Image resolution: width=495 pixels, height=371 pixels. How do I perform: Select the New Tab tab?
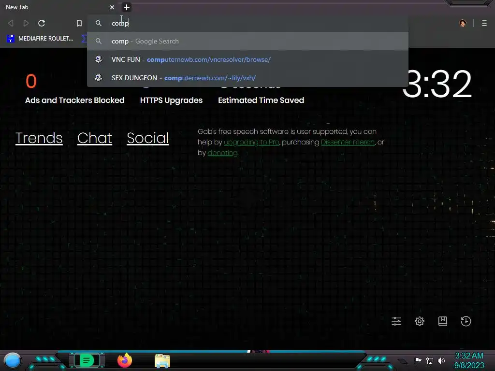click(x=57, y=7)
